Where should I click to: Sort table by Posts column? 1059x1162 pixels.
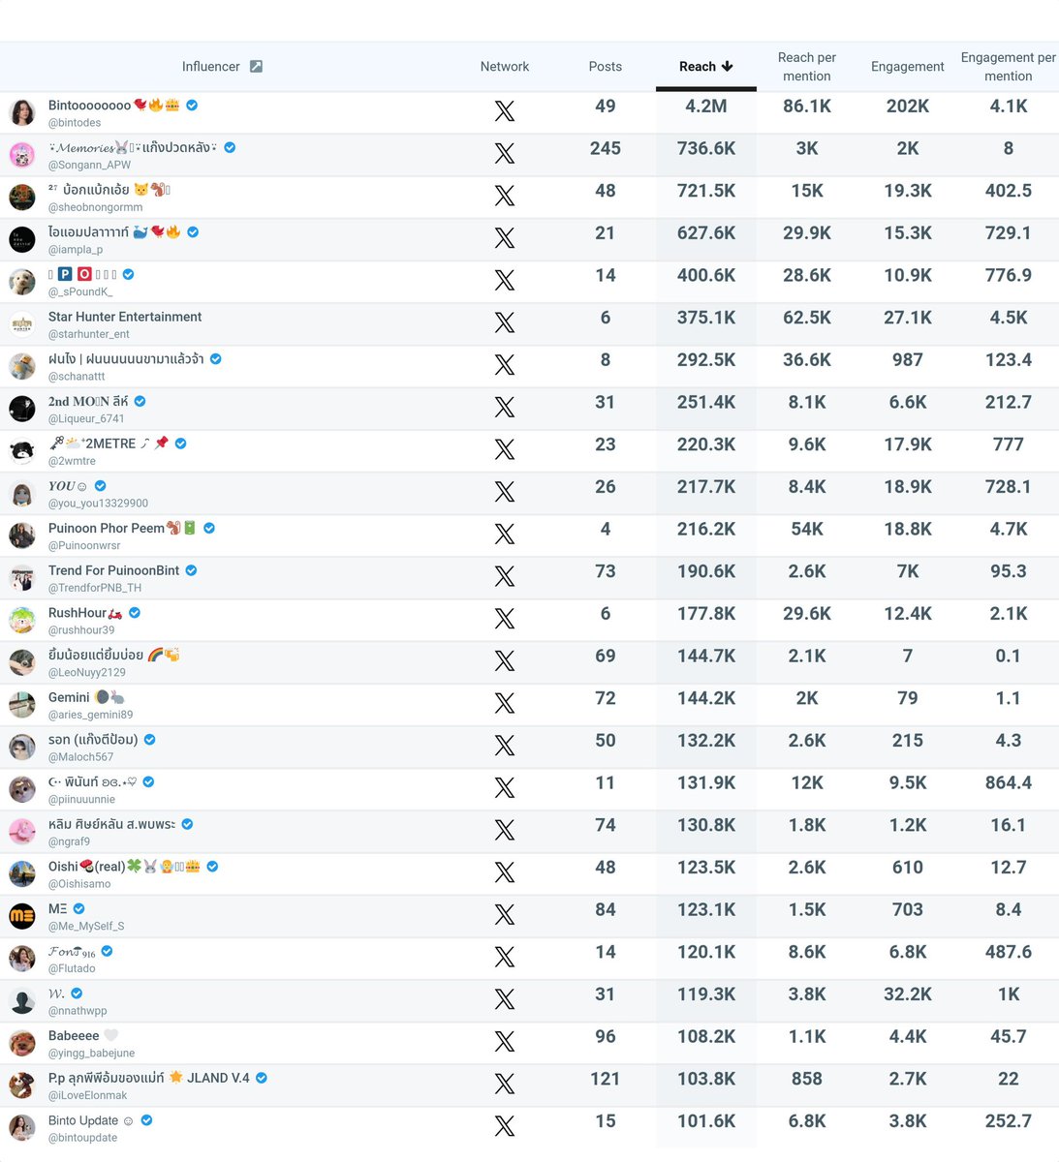click(x=606, y=67)
